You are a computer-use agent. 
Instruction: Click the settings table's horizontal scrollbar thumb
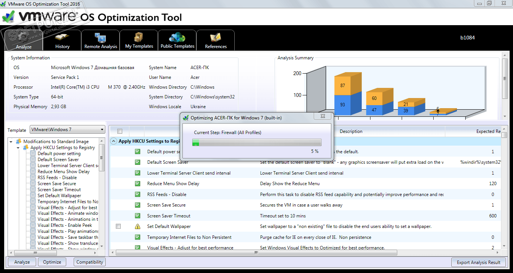click(x=256, y=252)
